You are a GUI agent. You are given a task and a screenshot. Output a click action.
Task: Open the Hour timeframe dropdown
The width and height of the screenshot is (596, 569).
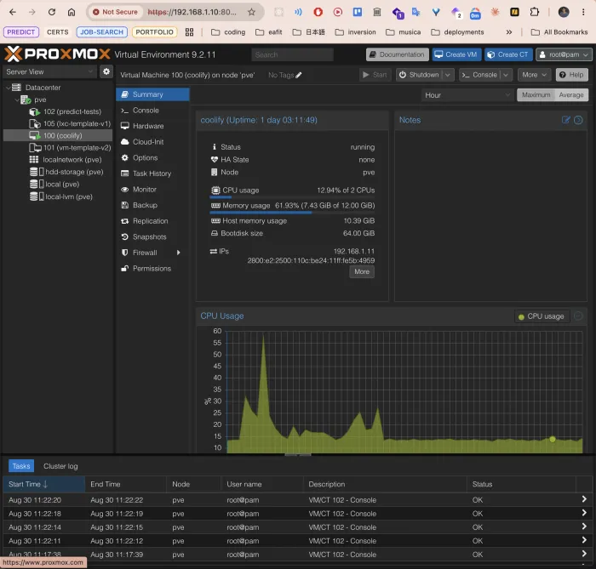(467, 95)
